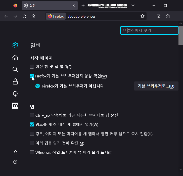The height and width of the screenshot is (176, 183).
Task: Enable 여러 탭을 닫기 전에 확인 checkbox
Action: point(32,143)
